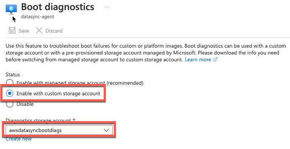Open the ellipsis menu beside Boot diagnostics

(x=107, y=7)
